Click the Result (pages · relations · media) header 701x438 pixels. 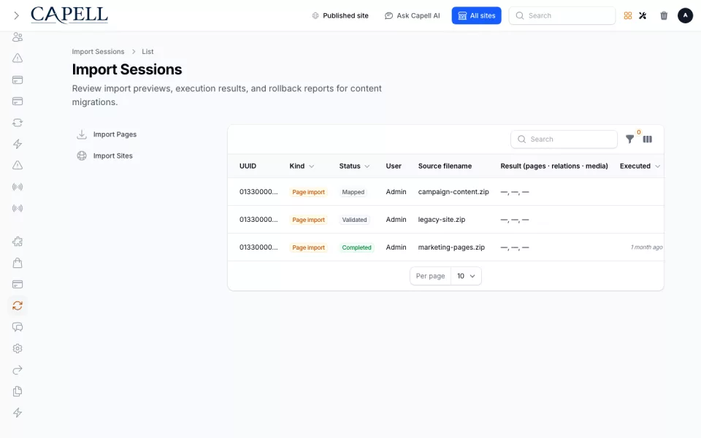(554, 166)
